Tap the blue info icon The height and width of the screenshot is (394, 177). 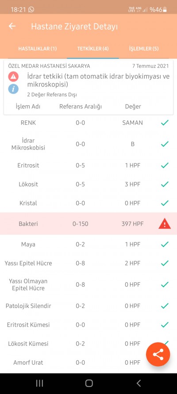13,89
